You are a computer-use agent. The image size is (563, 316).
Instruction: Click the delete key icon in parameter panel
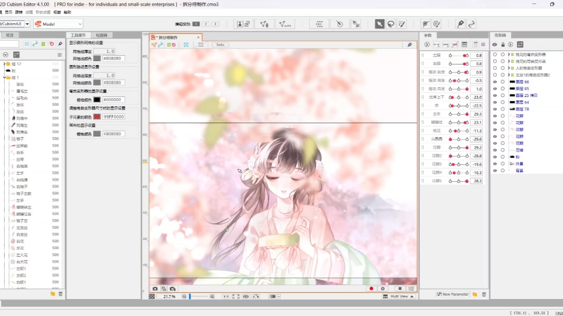(455, 45)
